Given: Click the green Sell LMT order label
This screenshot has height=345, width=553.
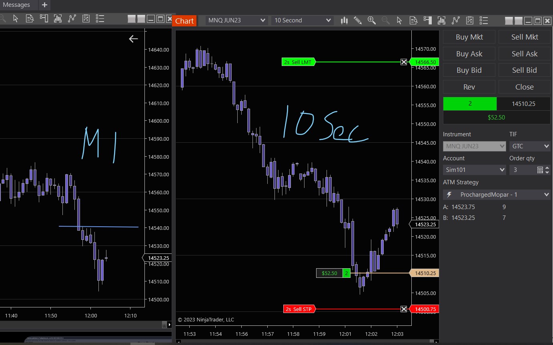Looking at the screenshot, I should click(299, 62).
